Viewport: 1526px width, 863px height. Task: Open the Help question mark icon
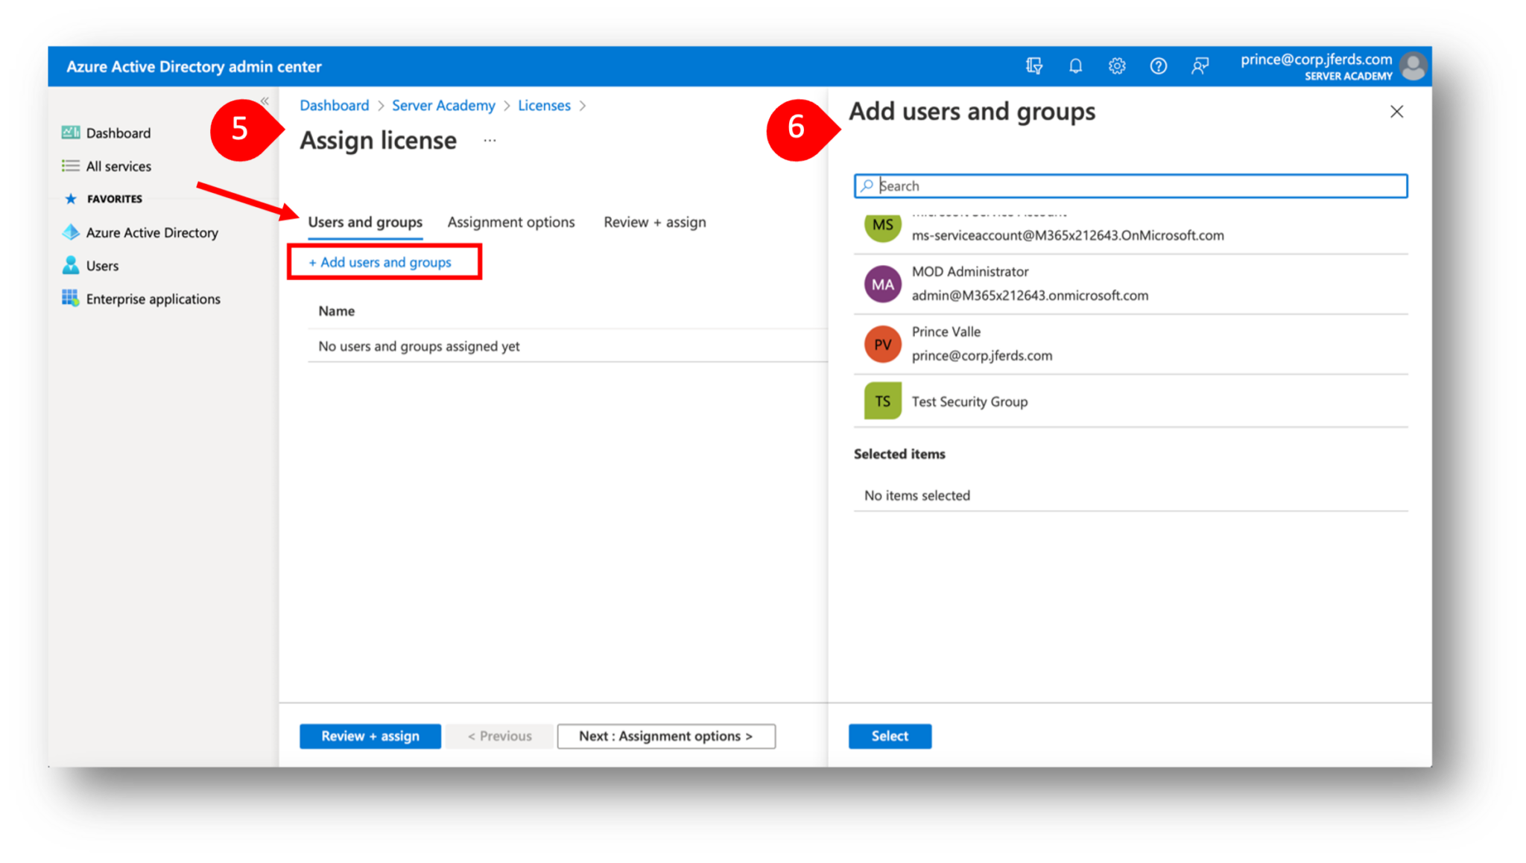click(x=1159, y=66)
